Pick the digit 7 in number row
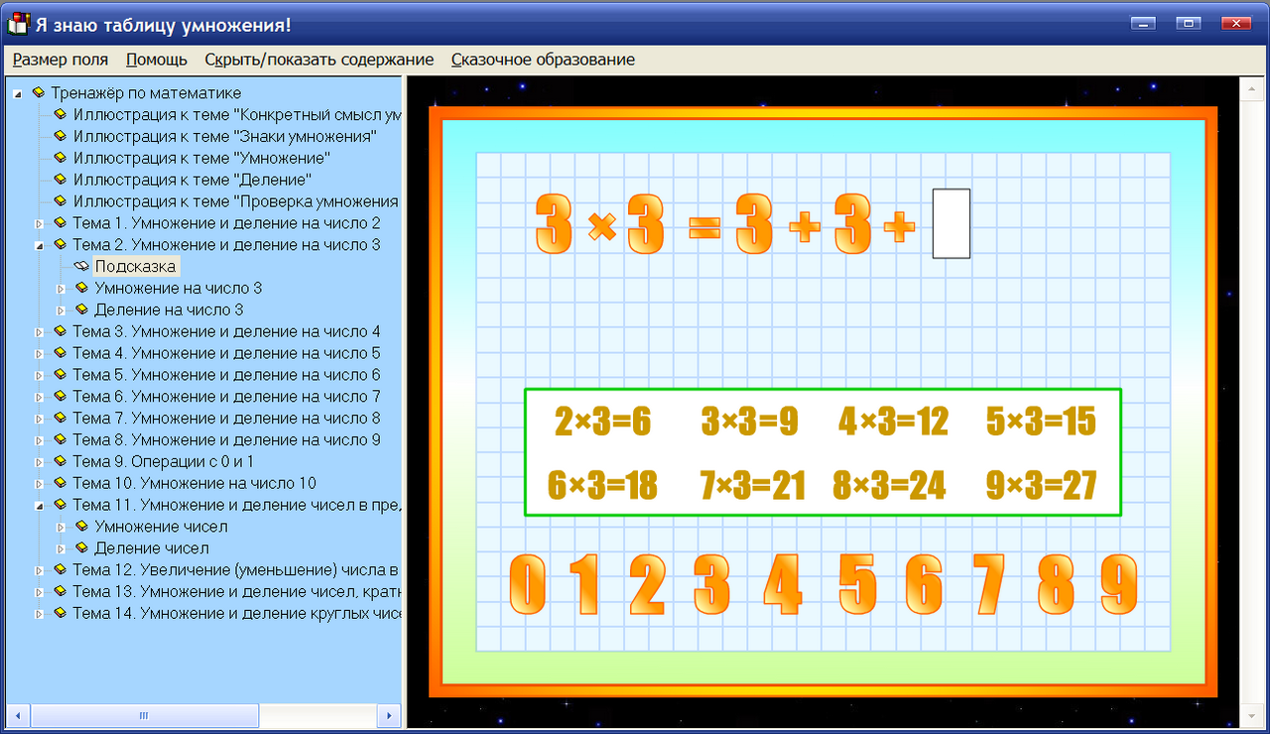1270x734 pixels. click(x=988, y=585)
